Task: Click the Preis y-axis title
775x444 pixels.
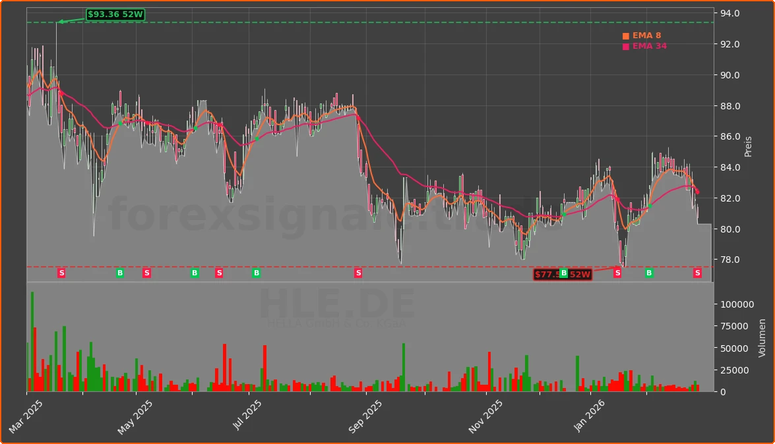Action: tap(748, 146)
